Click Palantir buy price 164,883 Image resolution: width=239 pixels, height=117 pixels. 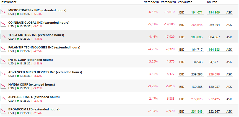214,50
